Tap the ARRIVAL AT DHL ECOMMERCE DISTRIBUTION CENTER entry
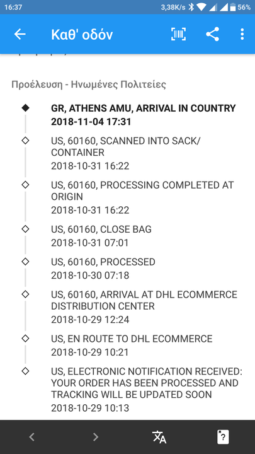Screen dimensions: 255x454 tap(144, 307)
